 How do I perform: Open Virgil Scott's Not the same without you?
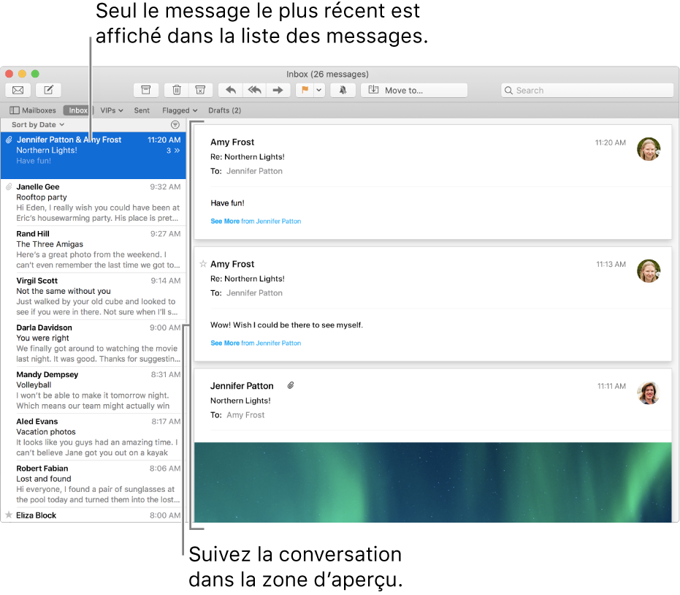pos(93,296)
